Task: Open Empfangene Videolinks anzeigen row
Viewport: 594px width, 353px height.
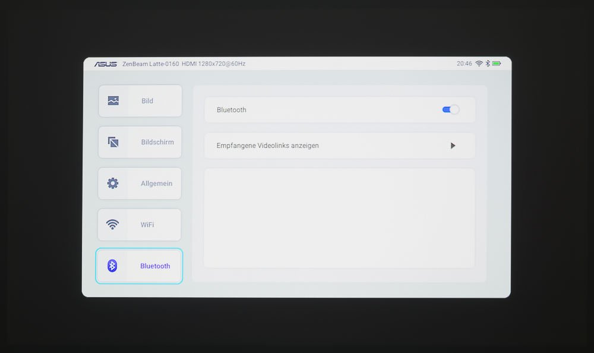Action: click(340, 146)
